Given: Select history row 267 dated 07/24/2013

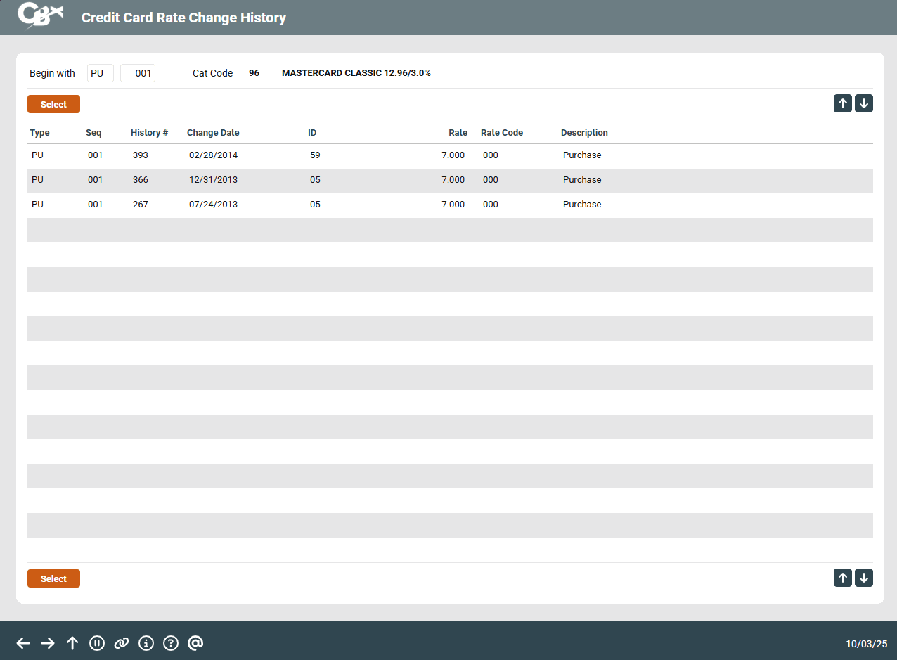Looking at the screenshot, I should [x=450, y=205].
